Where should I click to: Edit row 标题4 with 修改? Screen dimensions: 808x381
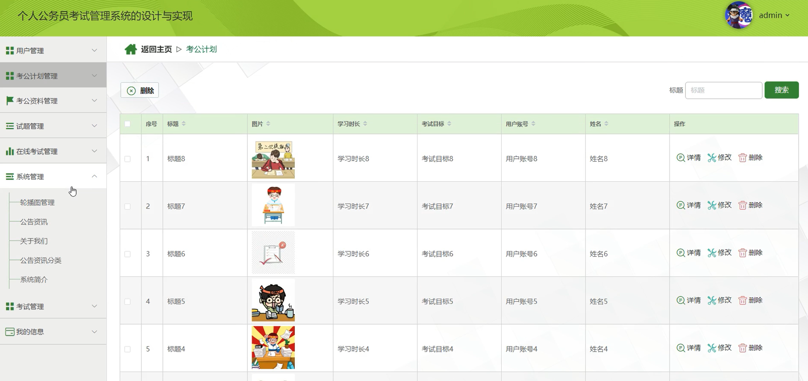(720, 348)
